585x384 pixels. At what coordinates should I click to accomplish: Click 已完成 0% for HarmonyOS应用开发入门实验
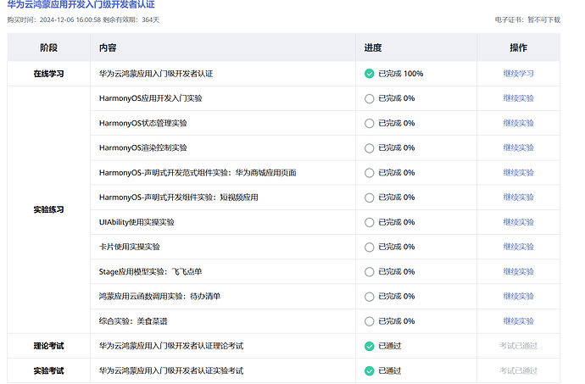coord(397,98)
